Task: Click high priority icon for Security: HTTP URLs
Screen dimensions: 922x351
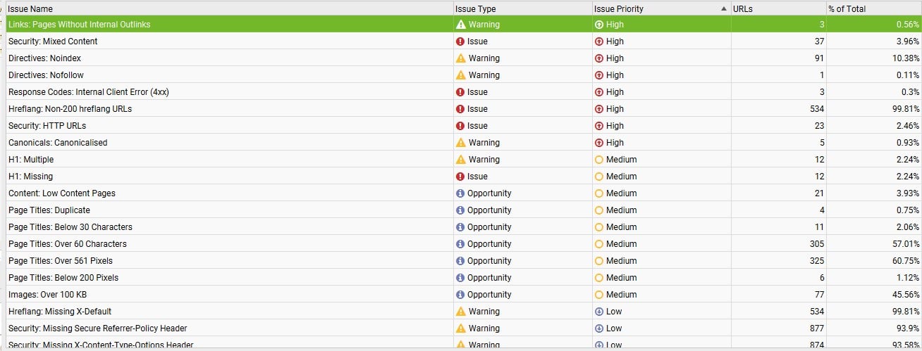Action: pyautogui.click(x=599, y=126)
